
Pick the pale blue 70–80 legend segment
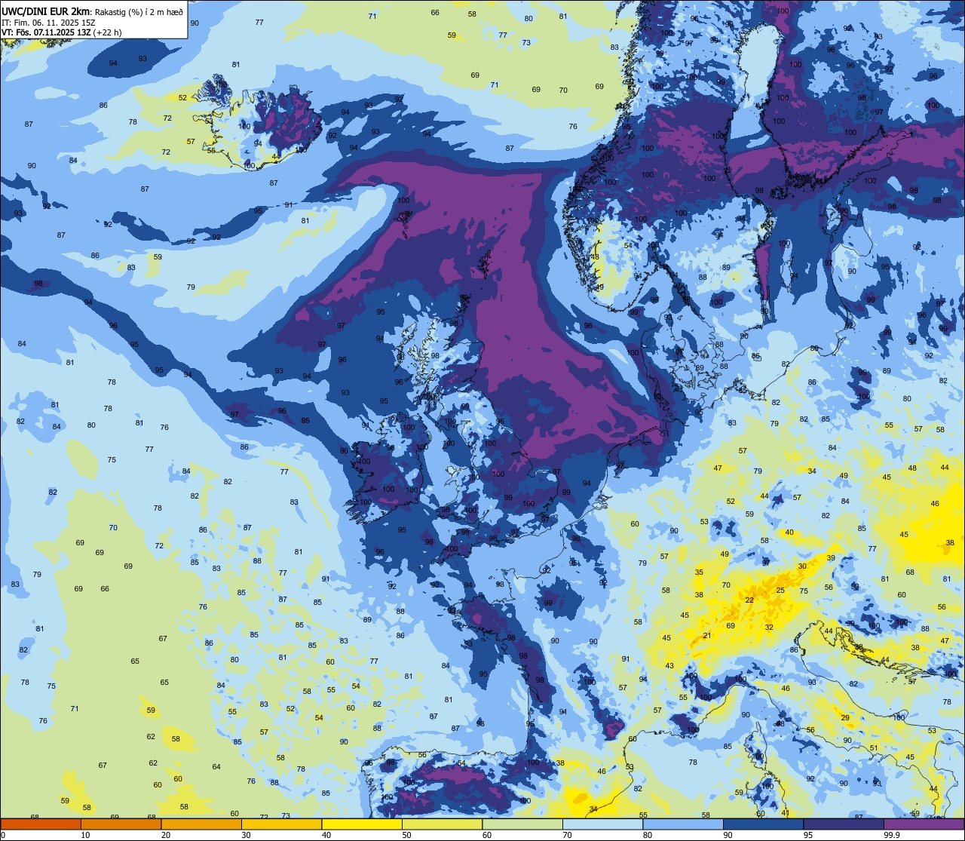(x=602, y=824)
